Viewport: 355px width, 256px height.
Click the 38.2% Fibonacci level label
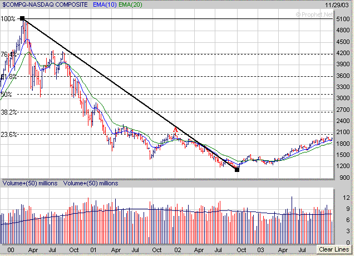8,112
